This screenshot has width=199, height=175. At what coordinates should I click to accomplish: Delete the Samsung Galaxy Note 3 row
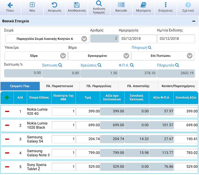click(7, 153)
